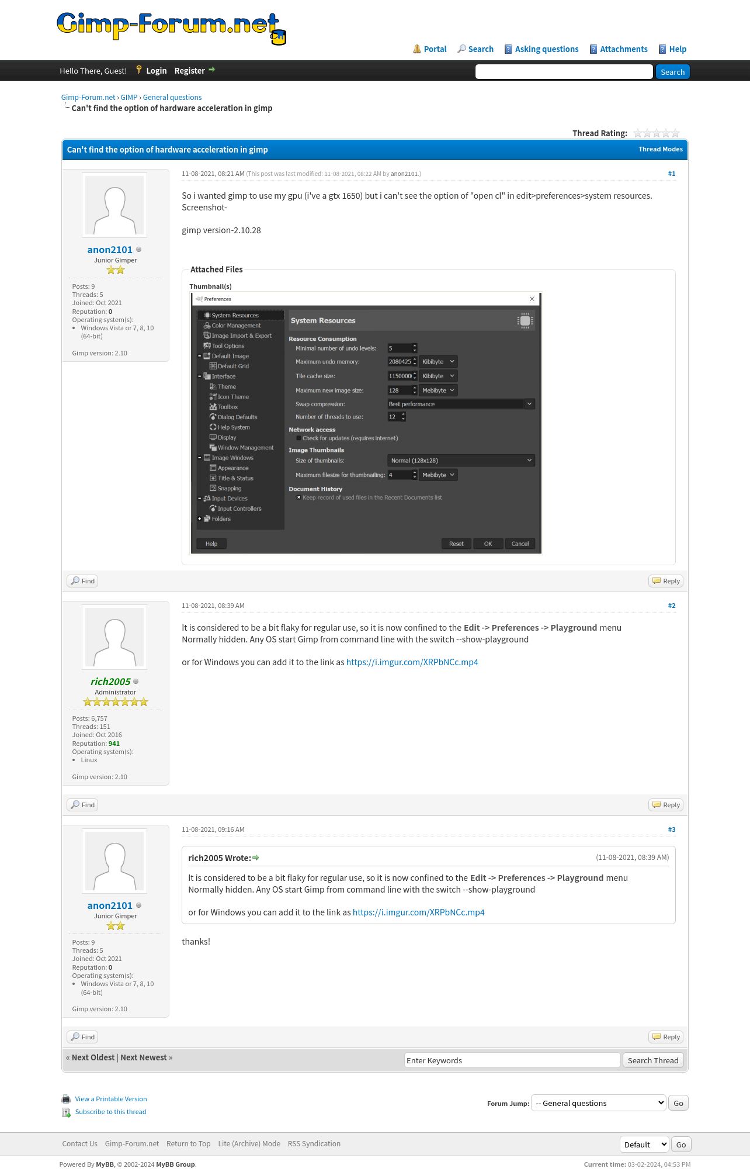Open the Attachments page
Image resolution: width=750 pixels, height=1172 pixels.
(x=623, y=49)
